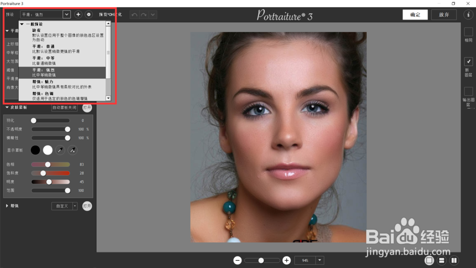Click the 不透明度 slider handle
Image resolution: width=476 pixels, height=268 pixels.
point(68,129)
